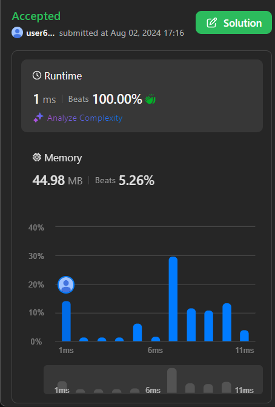Click the 100.00% runtime beats value
This screenshot has height=407, width=275.
(117, 99)
